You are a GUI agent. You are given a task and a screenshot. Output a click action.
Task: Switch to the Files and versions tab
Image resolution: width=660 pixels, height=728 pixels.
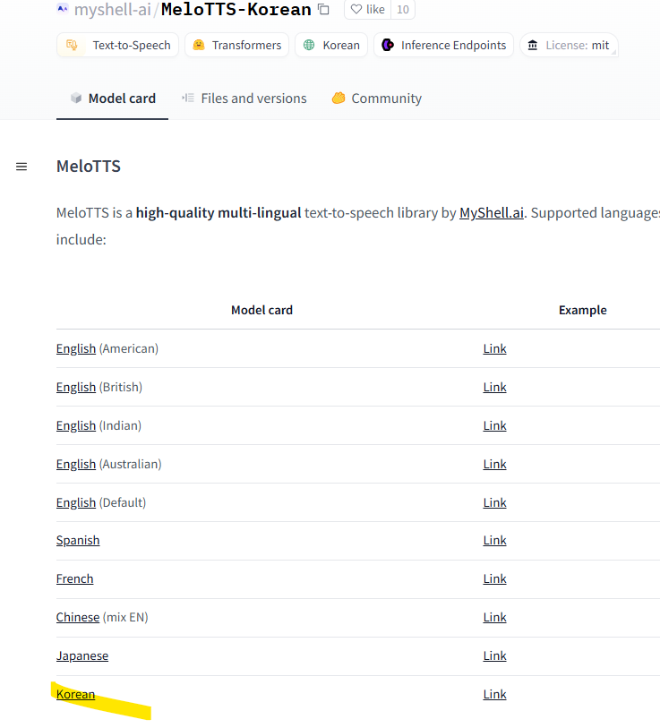(244, 98)
